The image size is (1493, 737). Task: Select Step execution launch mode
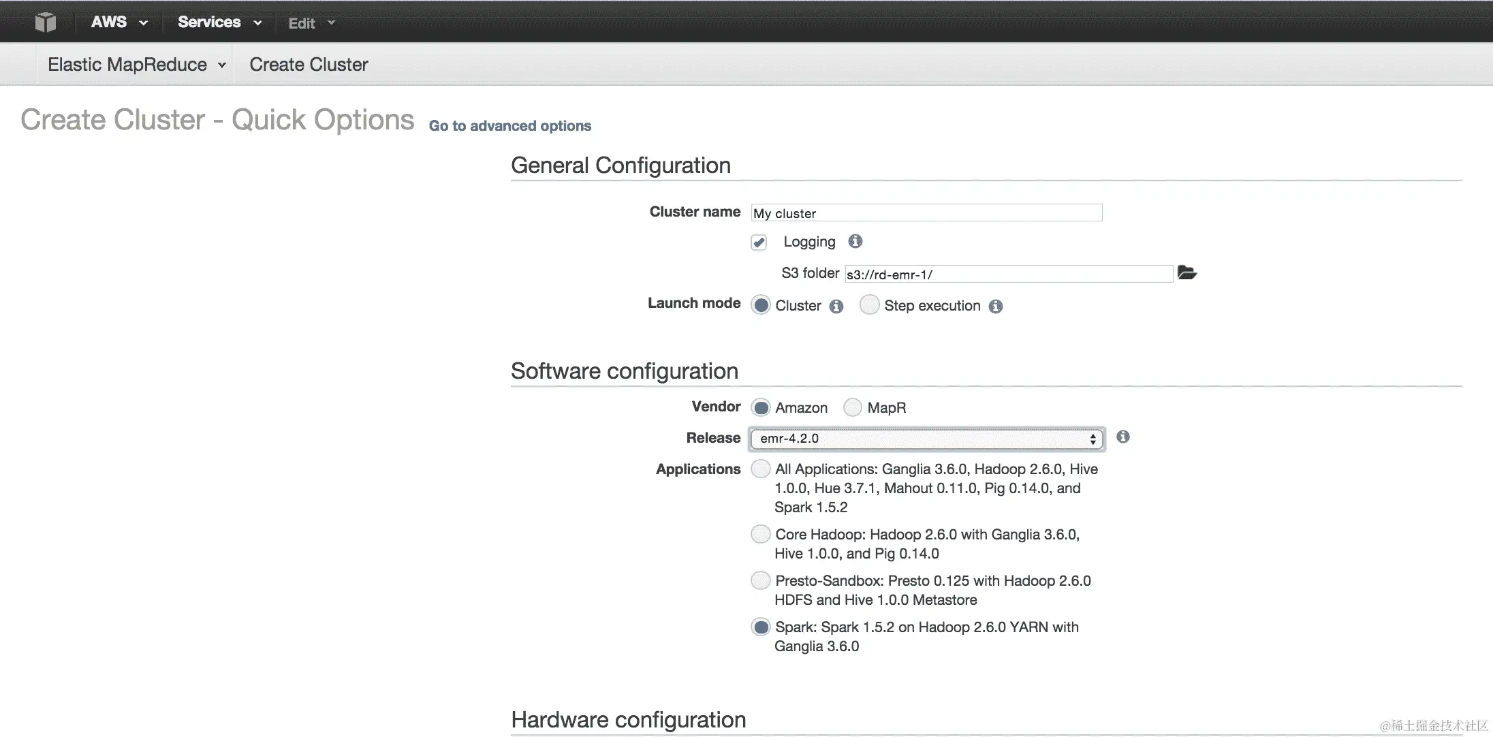(x=869, y=305)
